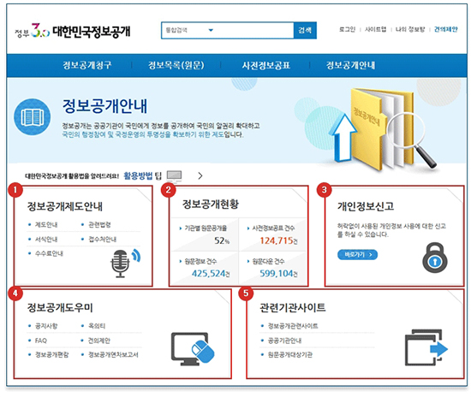
Task: Click 기관별 원문공개율 52% statistic
Action: point(205,234)
